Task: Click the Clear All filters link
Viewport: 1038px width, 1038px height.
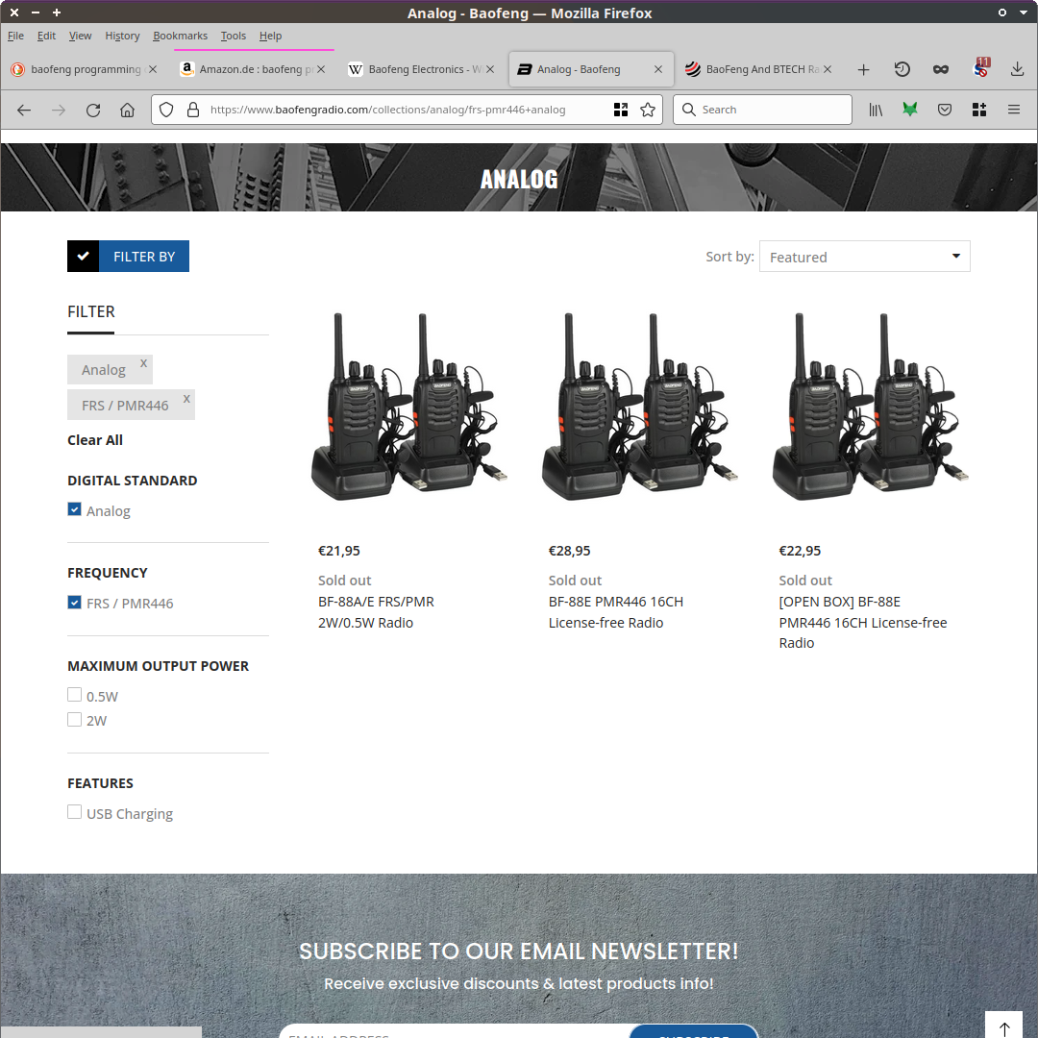Action: pyautogui.click(x=95, y=440)
